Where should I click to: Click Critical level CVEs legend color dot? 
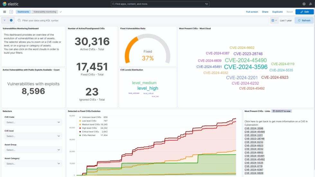click(x=80, y=132)
